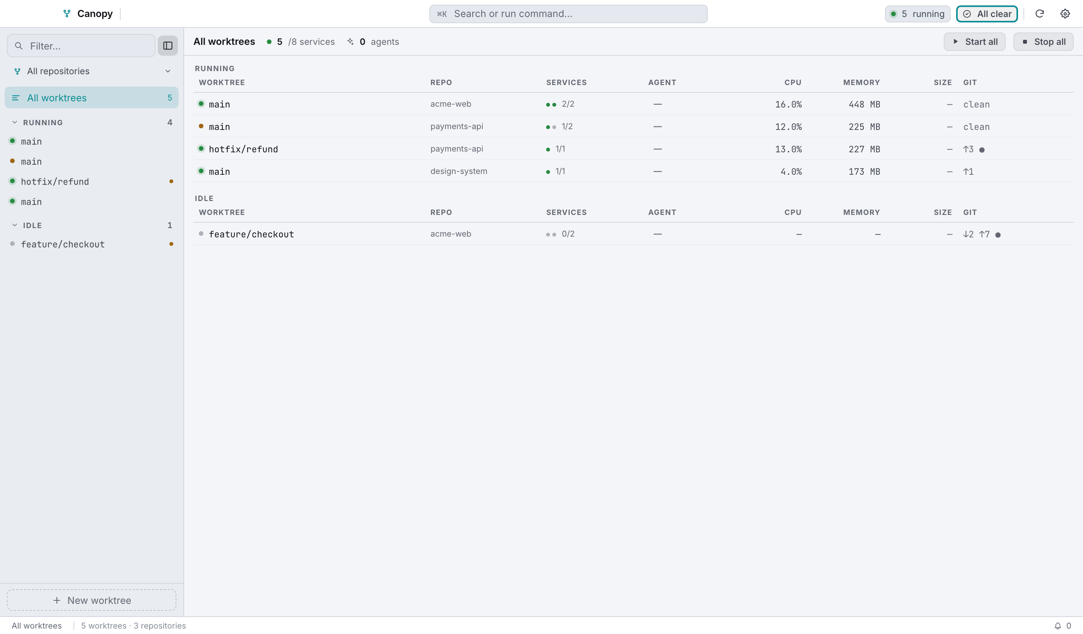Click the check-circle icon in All clear
Viewport: 1083px width, 634px height.
tap(967, 14)
